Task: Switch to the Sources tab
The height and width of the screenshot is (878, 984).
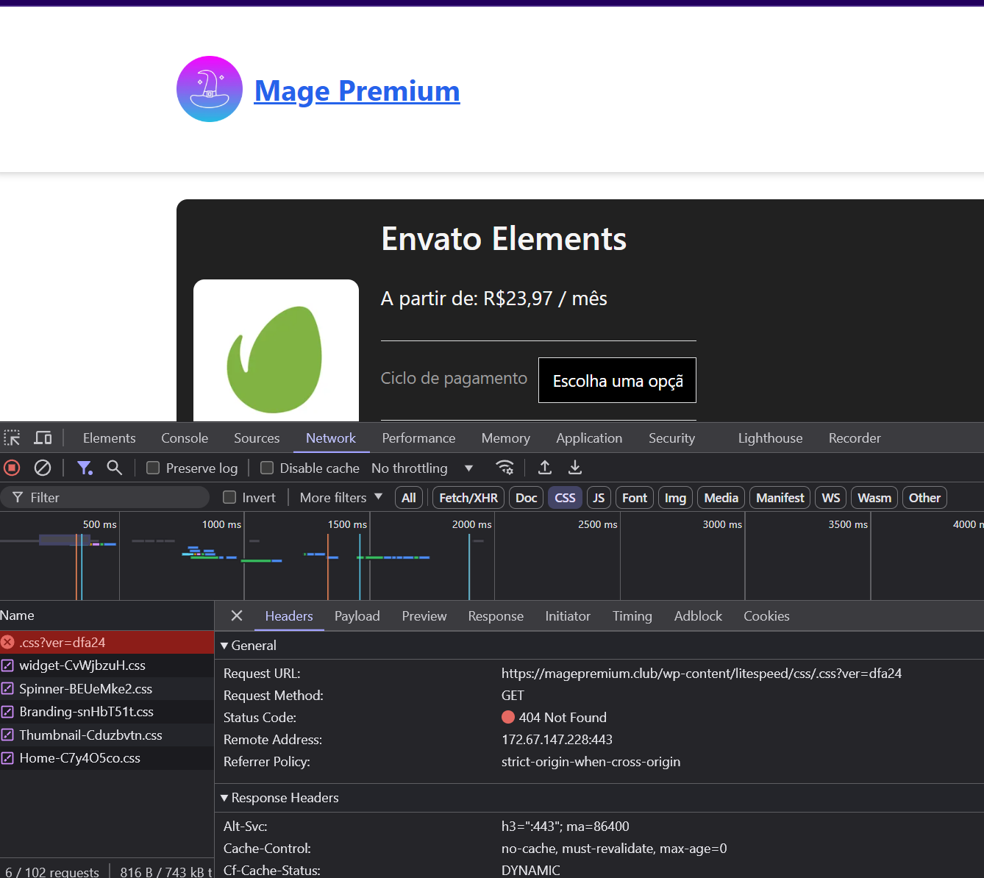Action: [257, 438]
